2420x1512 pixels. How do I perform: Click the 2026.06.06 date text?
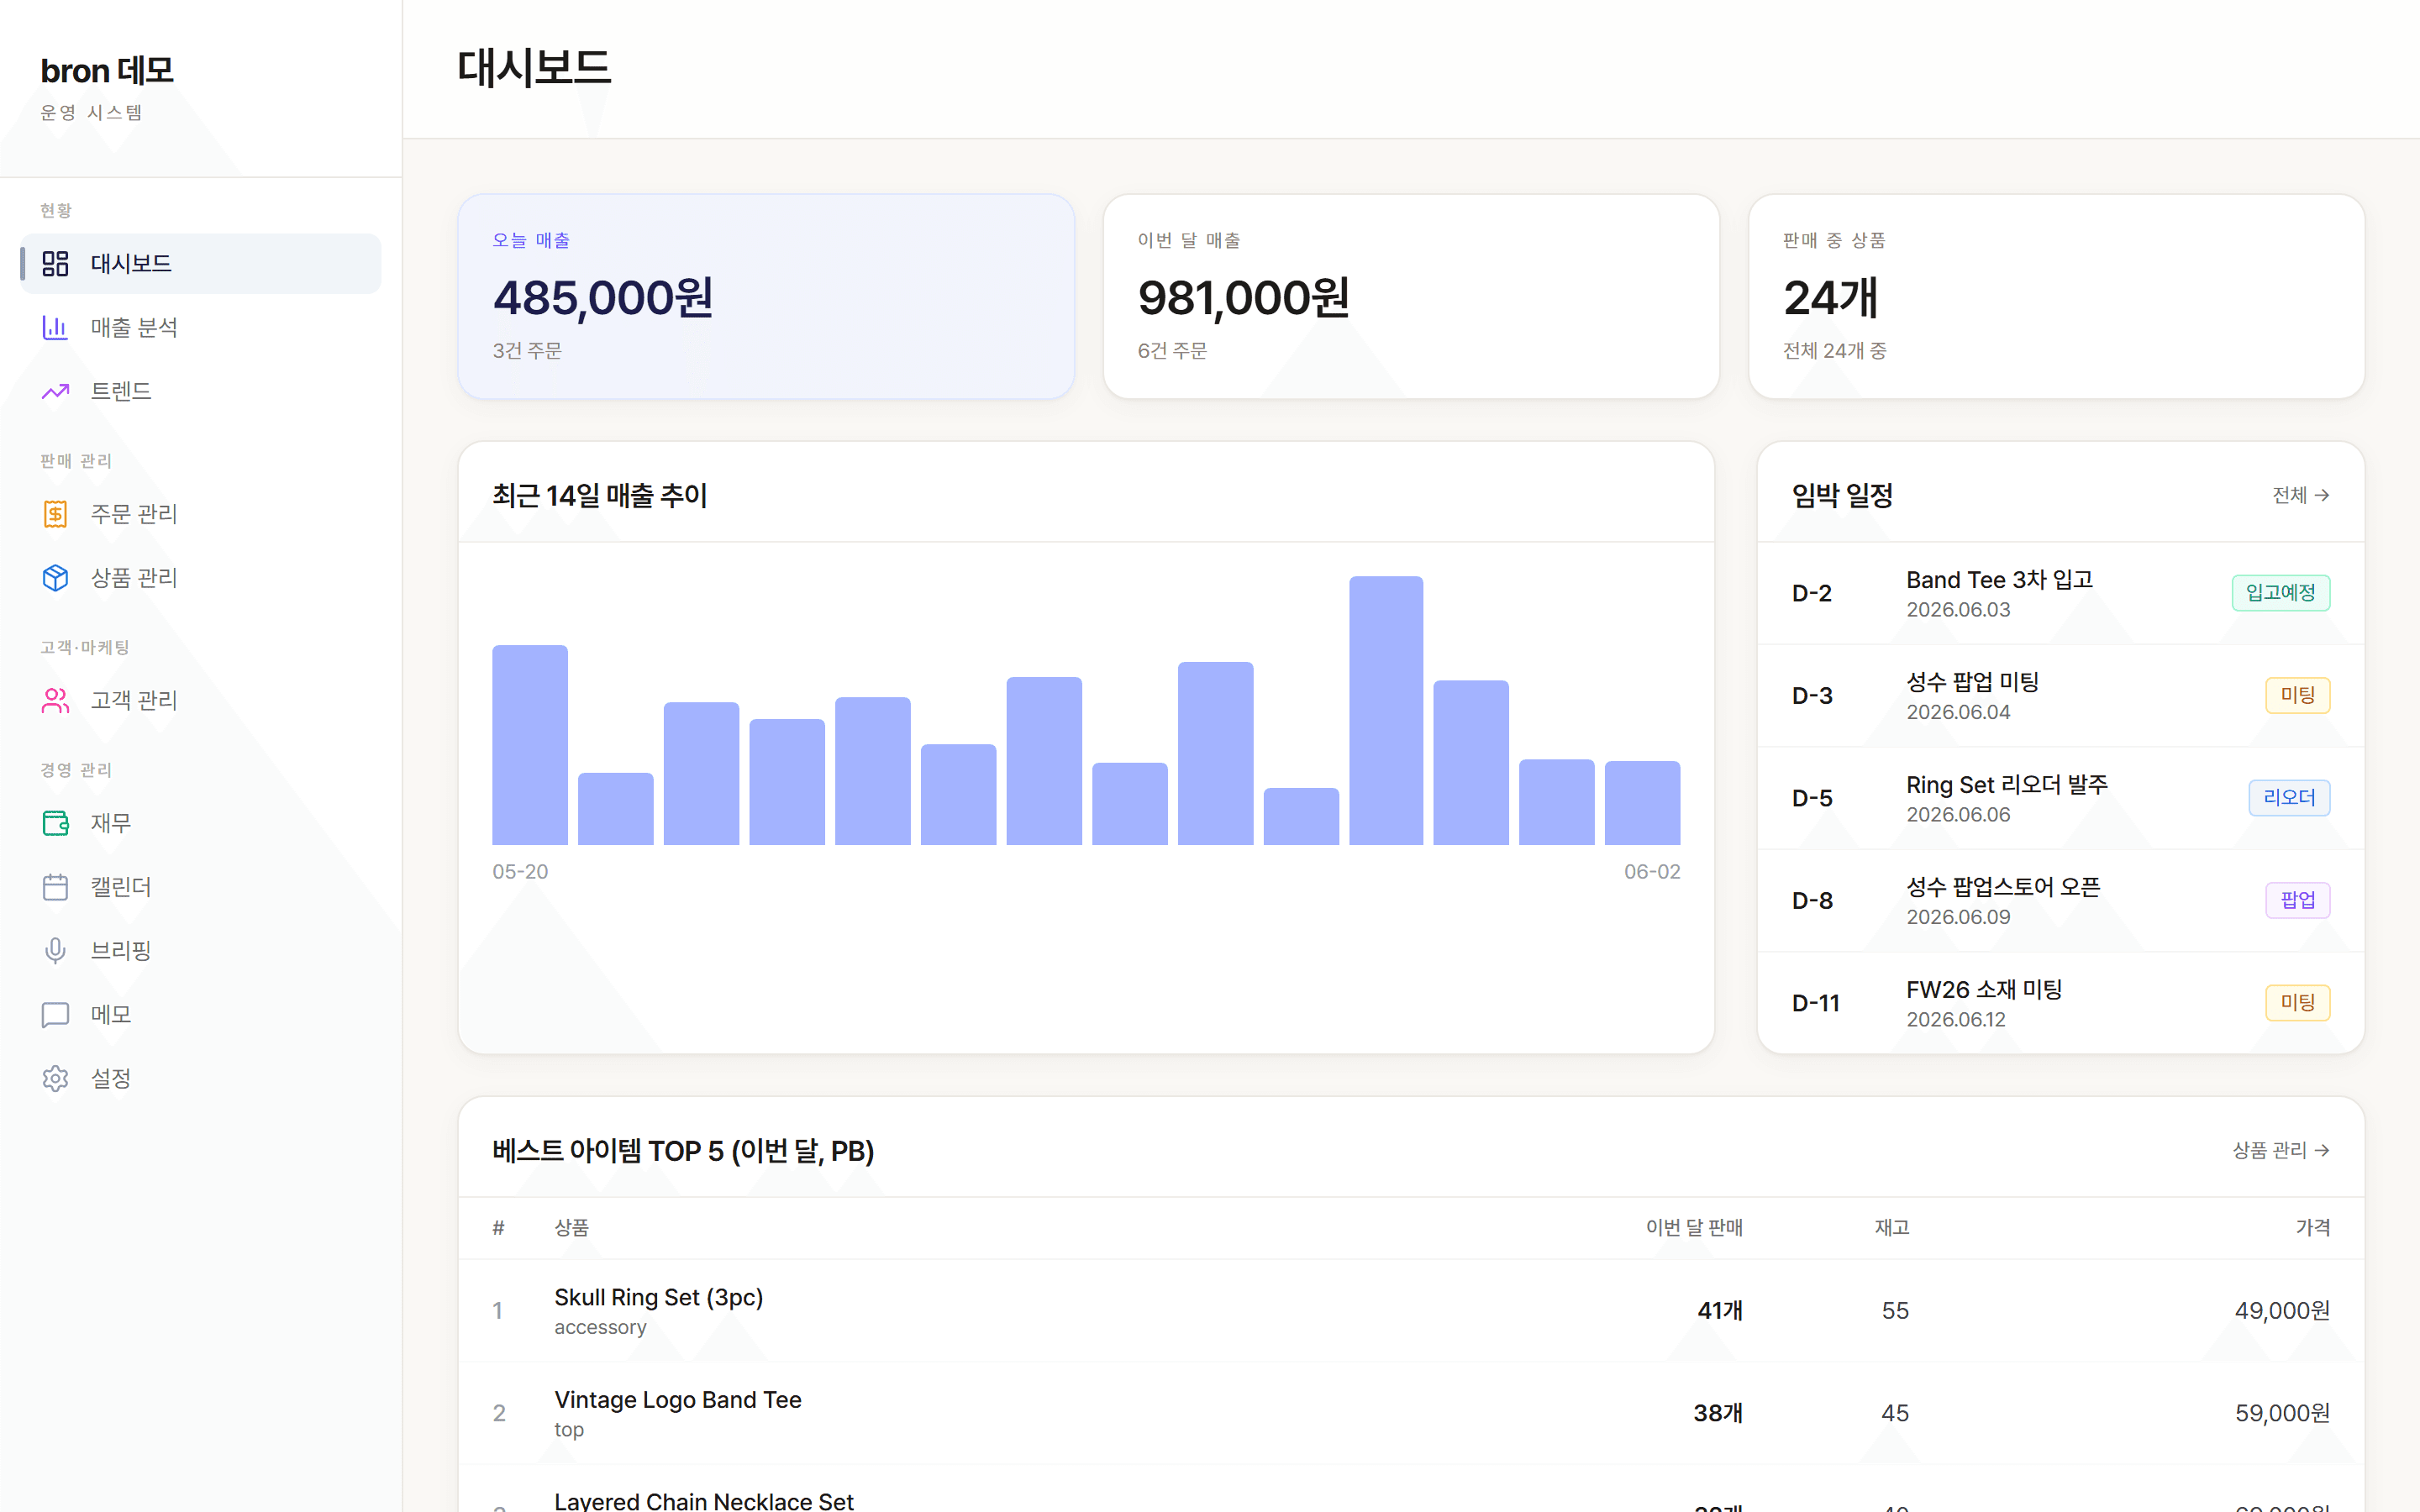1957,815
